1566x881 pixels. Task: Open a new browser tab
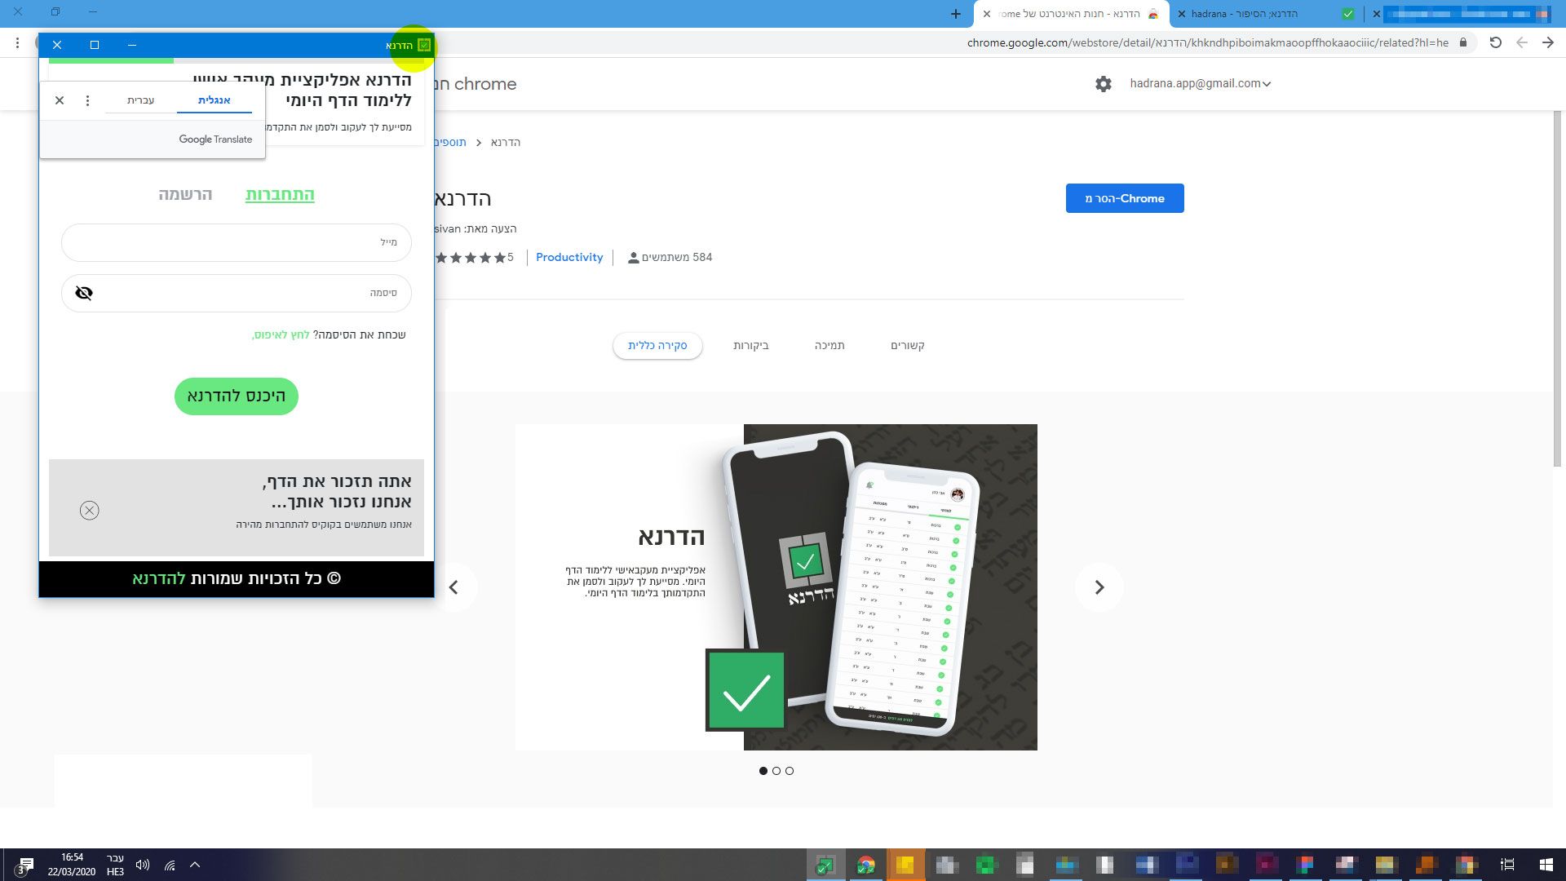click(x=956, y=14)
